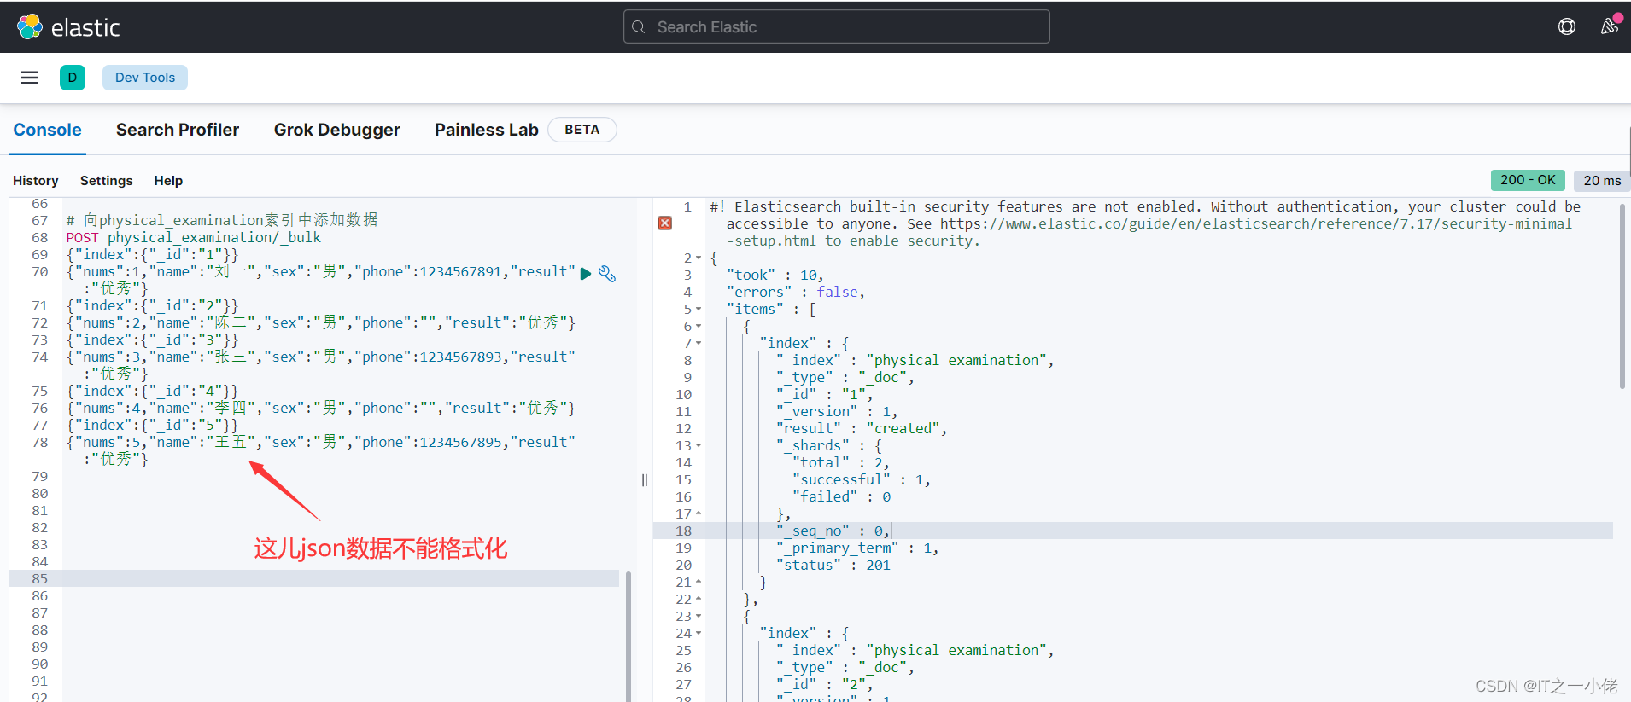Image resolution: width=1631 pixels, height=702 pixels.
Task: Switch to the Console tab
Action: coord(47,130)
